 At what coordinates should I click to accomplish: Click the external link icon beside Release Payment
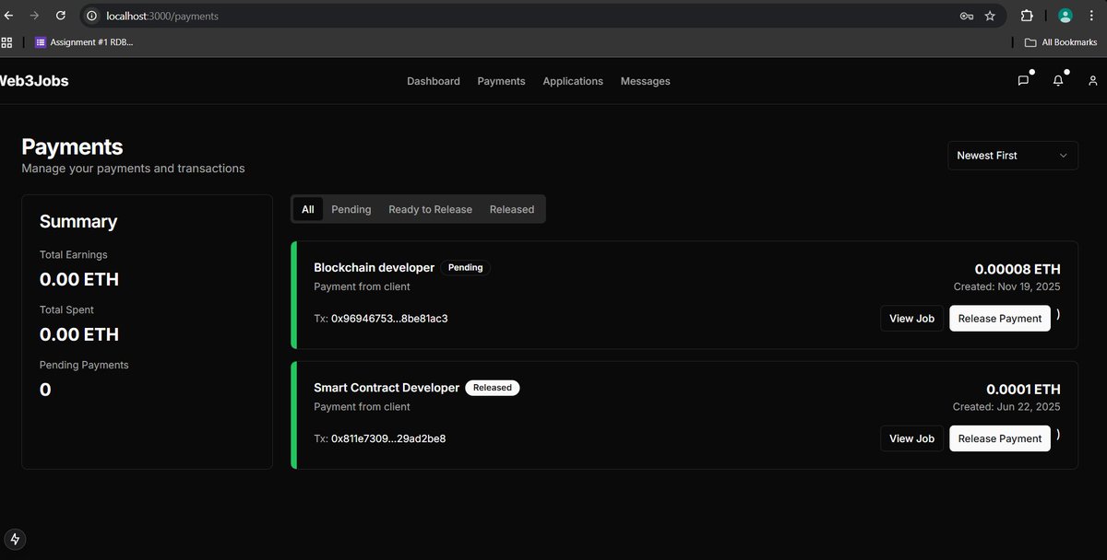(x=1059, y=318)
